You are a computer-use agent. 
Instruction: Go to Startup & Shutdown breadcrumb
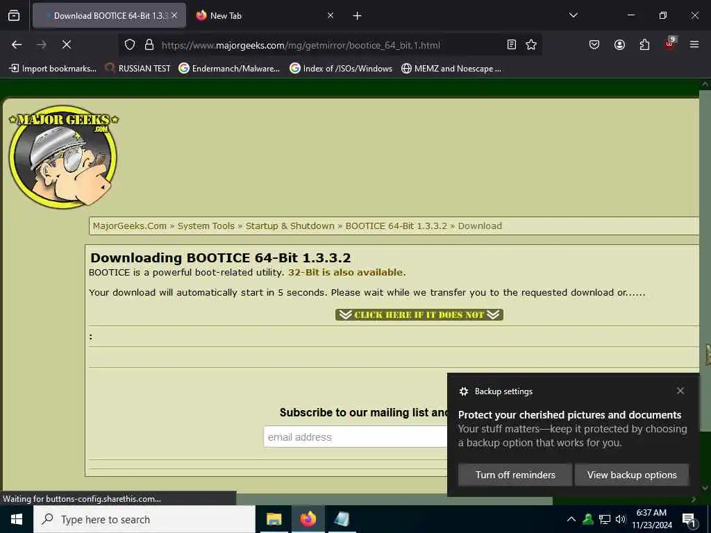290,226
